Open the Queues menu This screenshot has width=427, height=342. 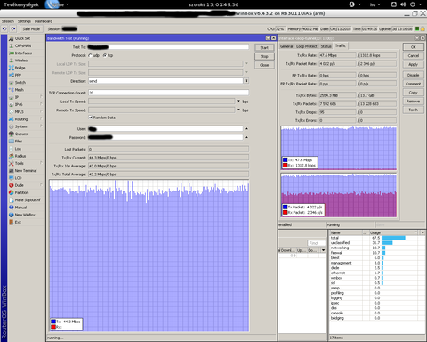[21, 134]
